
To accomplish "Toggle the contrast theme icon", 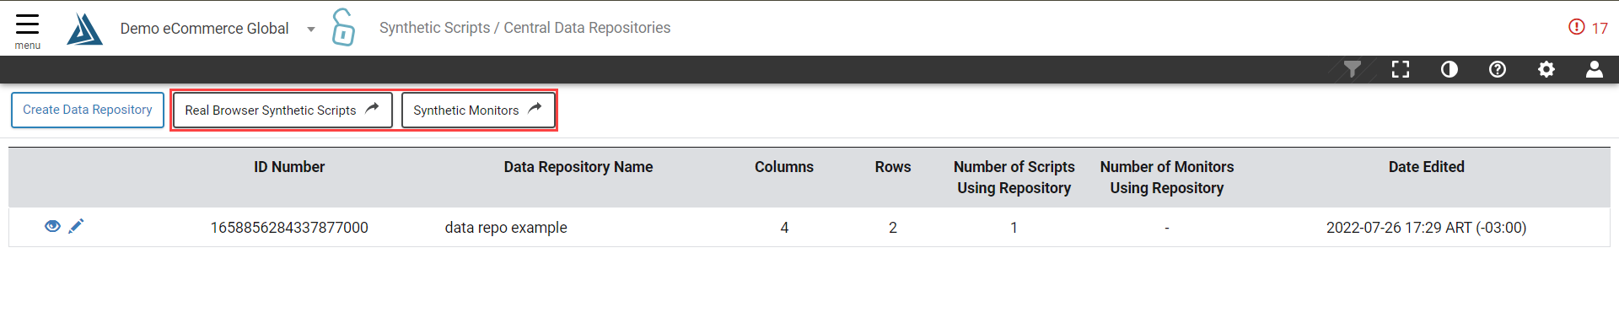I will [x=1449, y=69].
